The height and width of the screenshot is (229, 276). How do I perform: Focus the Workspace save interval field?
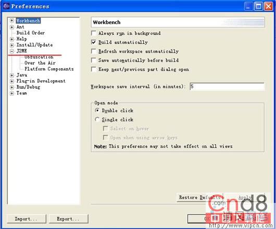tap(227, 87)
